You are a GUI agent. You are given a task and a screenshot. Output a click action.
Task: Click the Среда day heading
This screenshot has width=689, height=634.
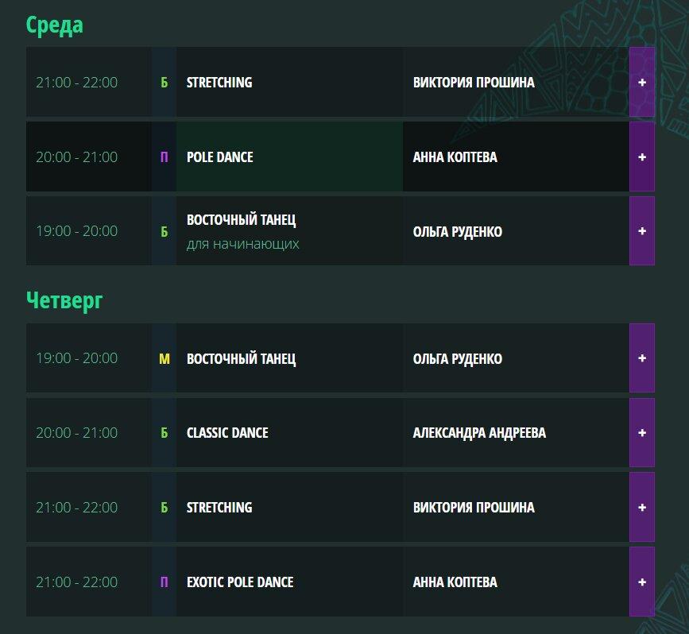(x=55, y=25)
